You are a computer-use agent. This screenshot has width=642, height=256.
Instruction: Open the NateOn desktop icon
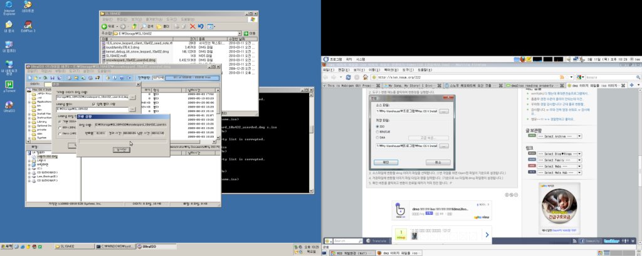(x=28, y=7)
